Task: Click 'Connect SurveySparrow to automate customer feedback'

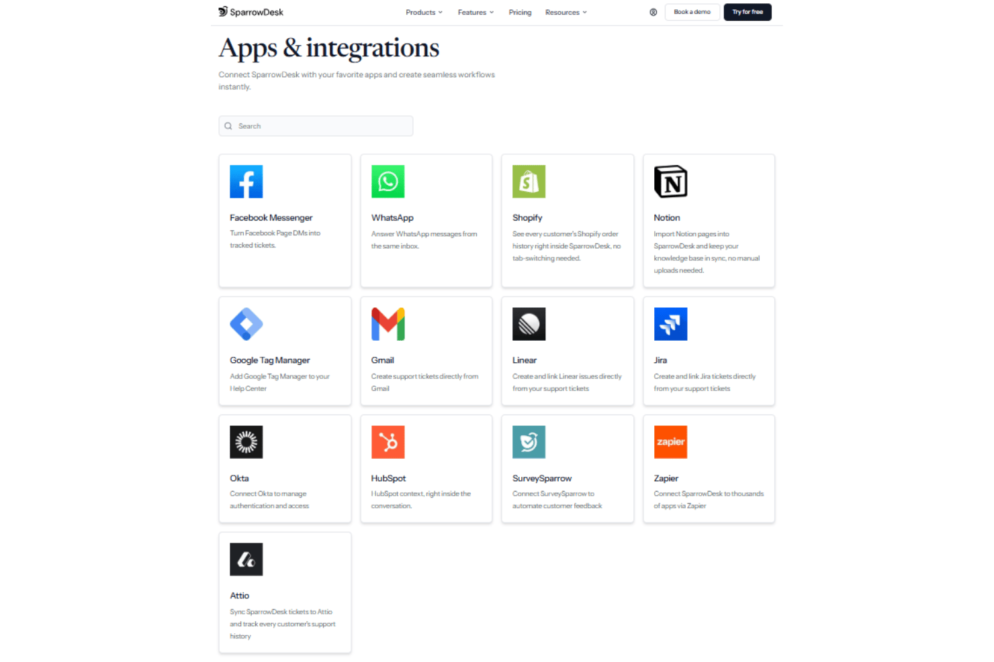Action: coord(557,500)
